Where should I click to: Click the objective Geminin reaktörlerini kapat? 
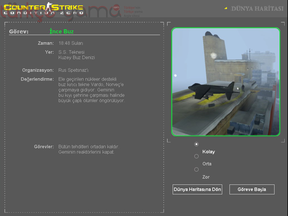tap(86, 152)
